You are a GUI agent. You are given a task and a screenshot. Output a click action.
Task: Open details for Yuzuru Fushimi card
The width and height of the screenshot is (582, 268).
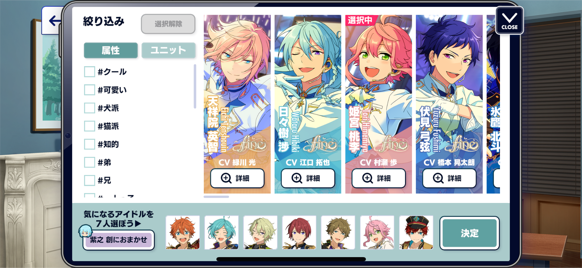pyautogui.click(x=449, y=178)
